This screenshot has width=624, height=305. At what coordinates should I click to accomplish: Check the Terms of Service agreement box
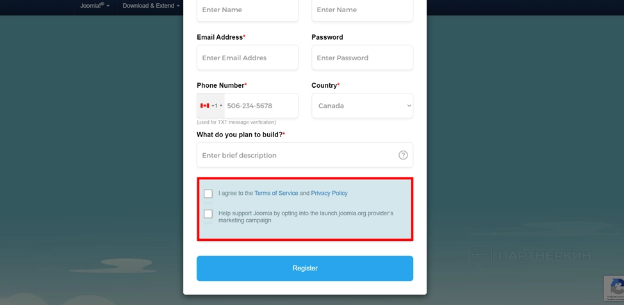click(x=208, y=194)
